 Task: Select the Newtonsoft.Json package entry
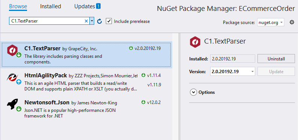coord(86,108)
